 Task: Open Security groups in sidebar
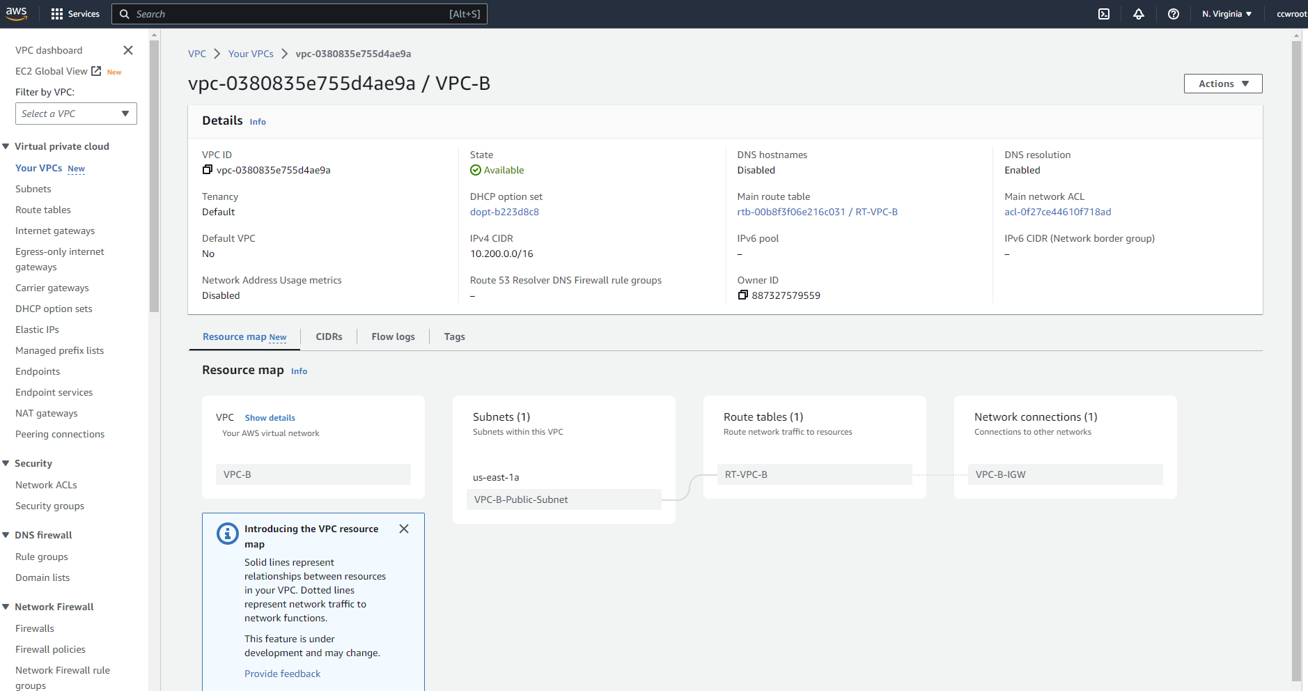[49, 506]
